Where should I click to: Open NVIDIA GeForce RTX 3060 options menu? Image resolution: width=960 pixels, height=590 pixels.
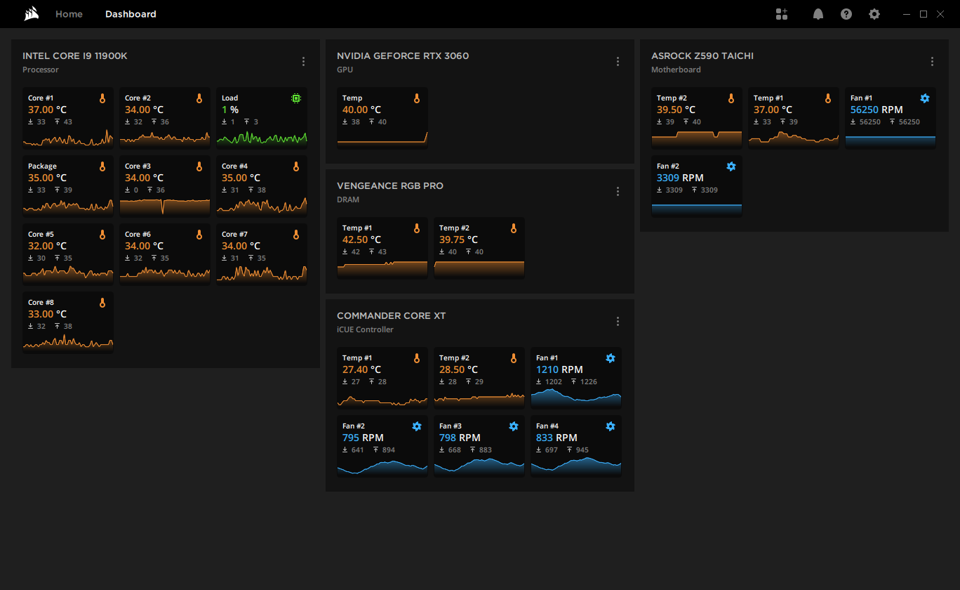click(x=618, y=62)
